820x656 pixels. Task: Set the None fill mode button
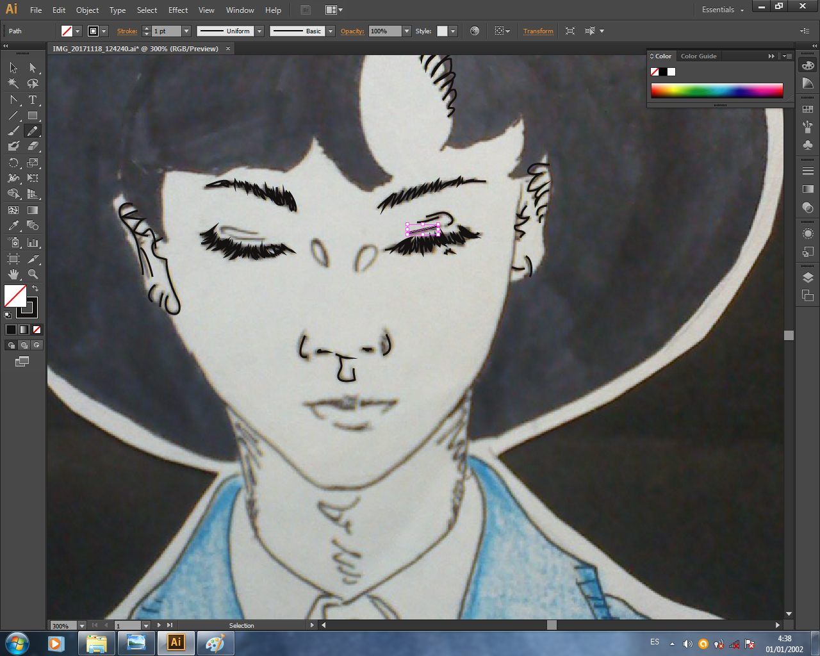(x=37, y=329)
